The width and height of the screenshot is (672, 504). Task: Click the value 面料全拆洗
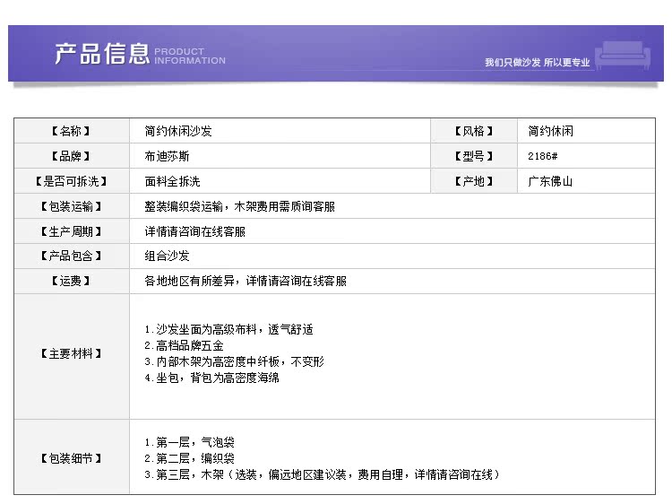point(172,181)
